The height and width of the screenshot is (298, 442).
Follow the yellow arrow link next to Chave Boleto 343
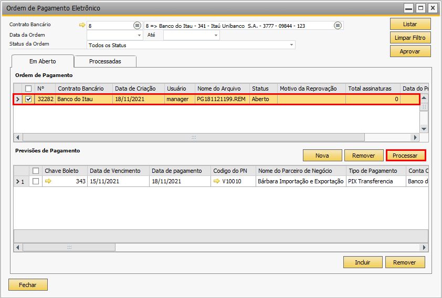click(48, 181)
